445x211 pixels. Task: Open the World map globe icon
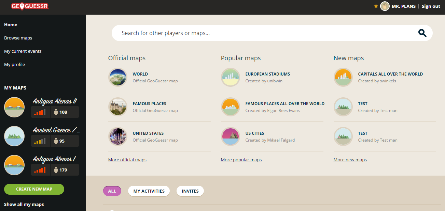[118, 77]
